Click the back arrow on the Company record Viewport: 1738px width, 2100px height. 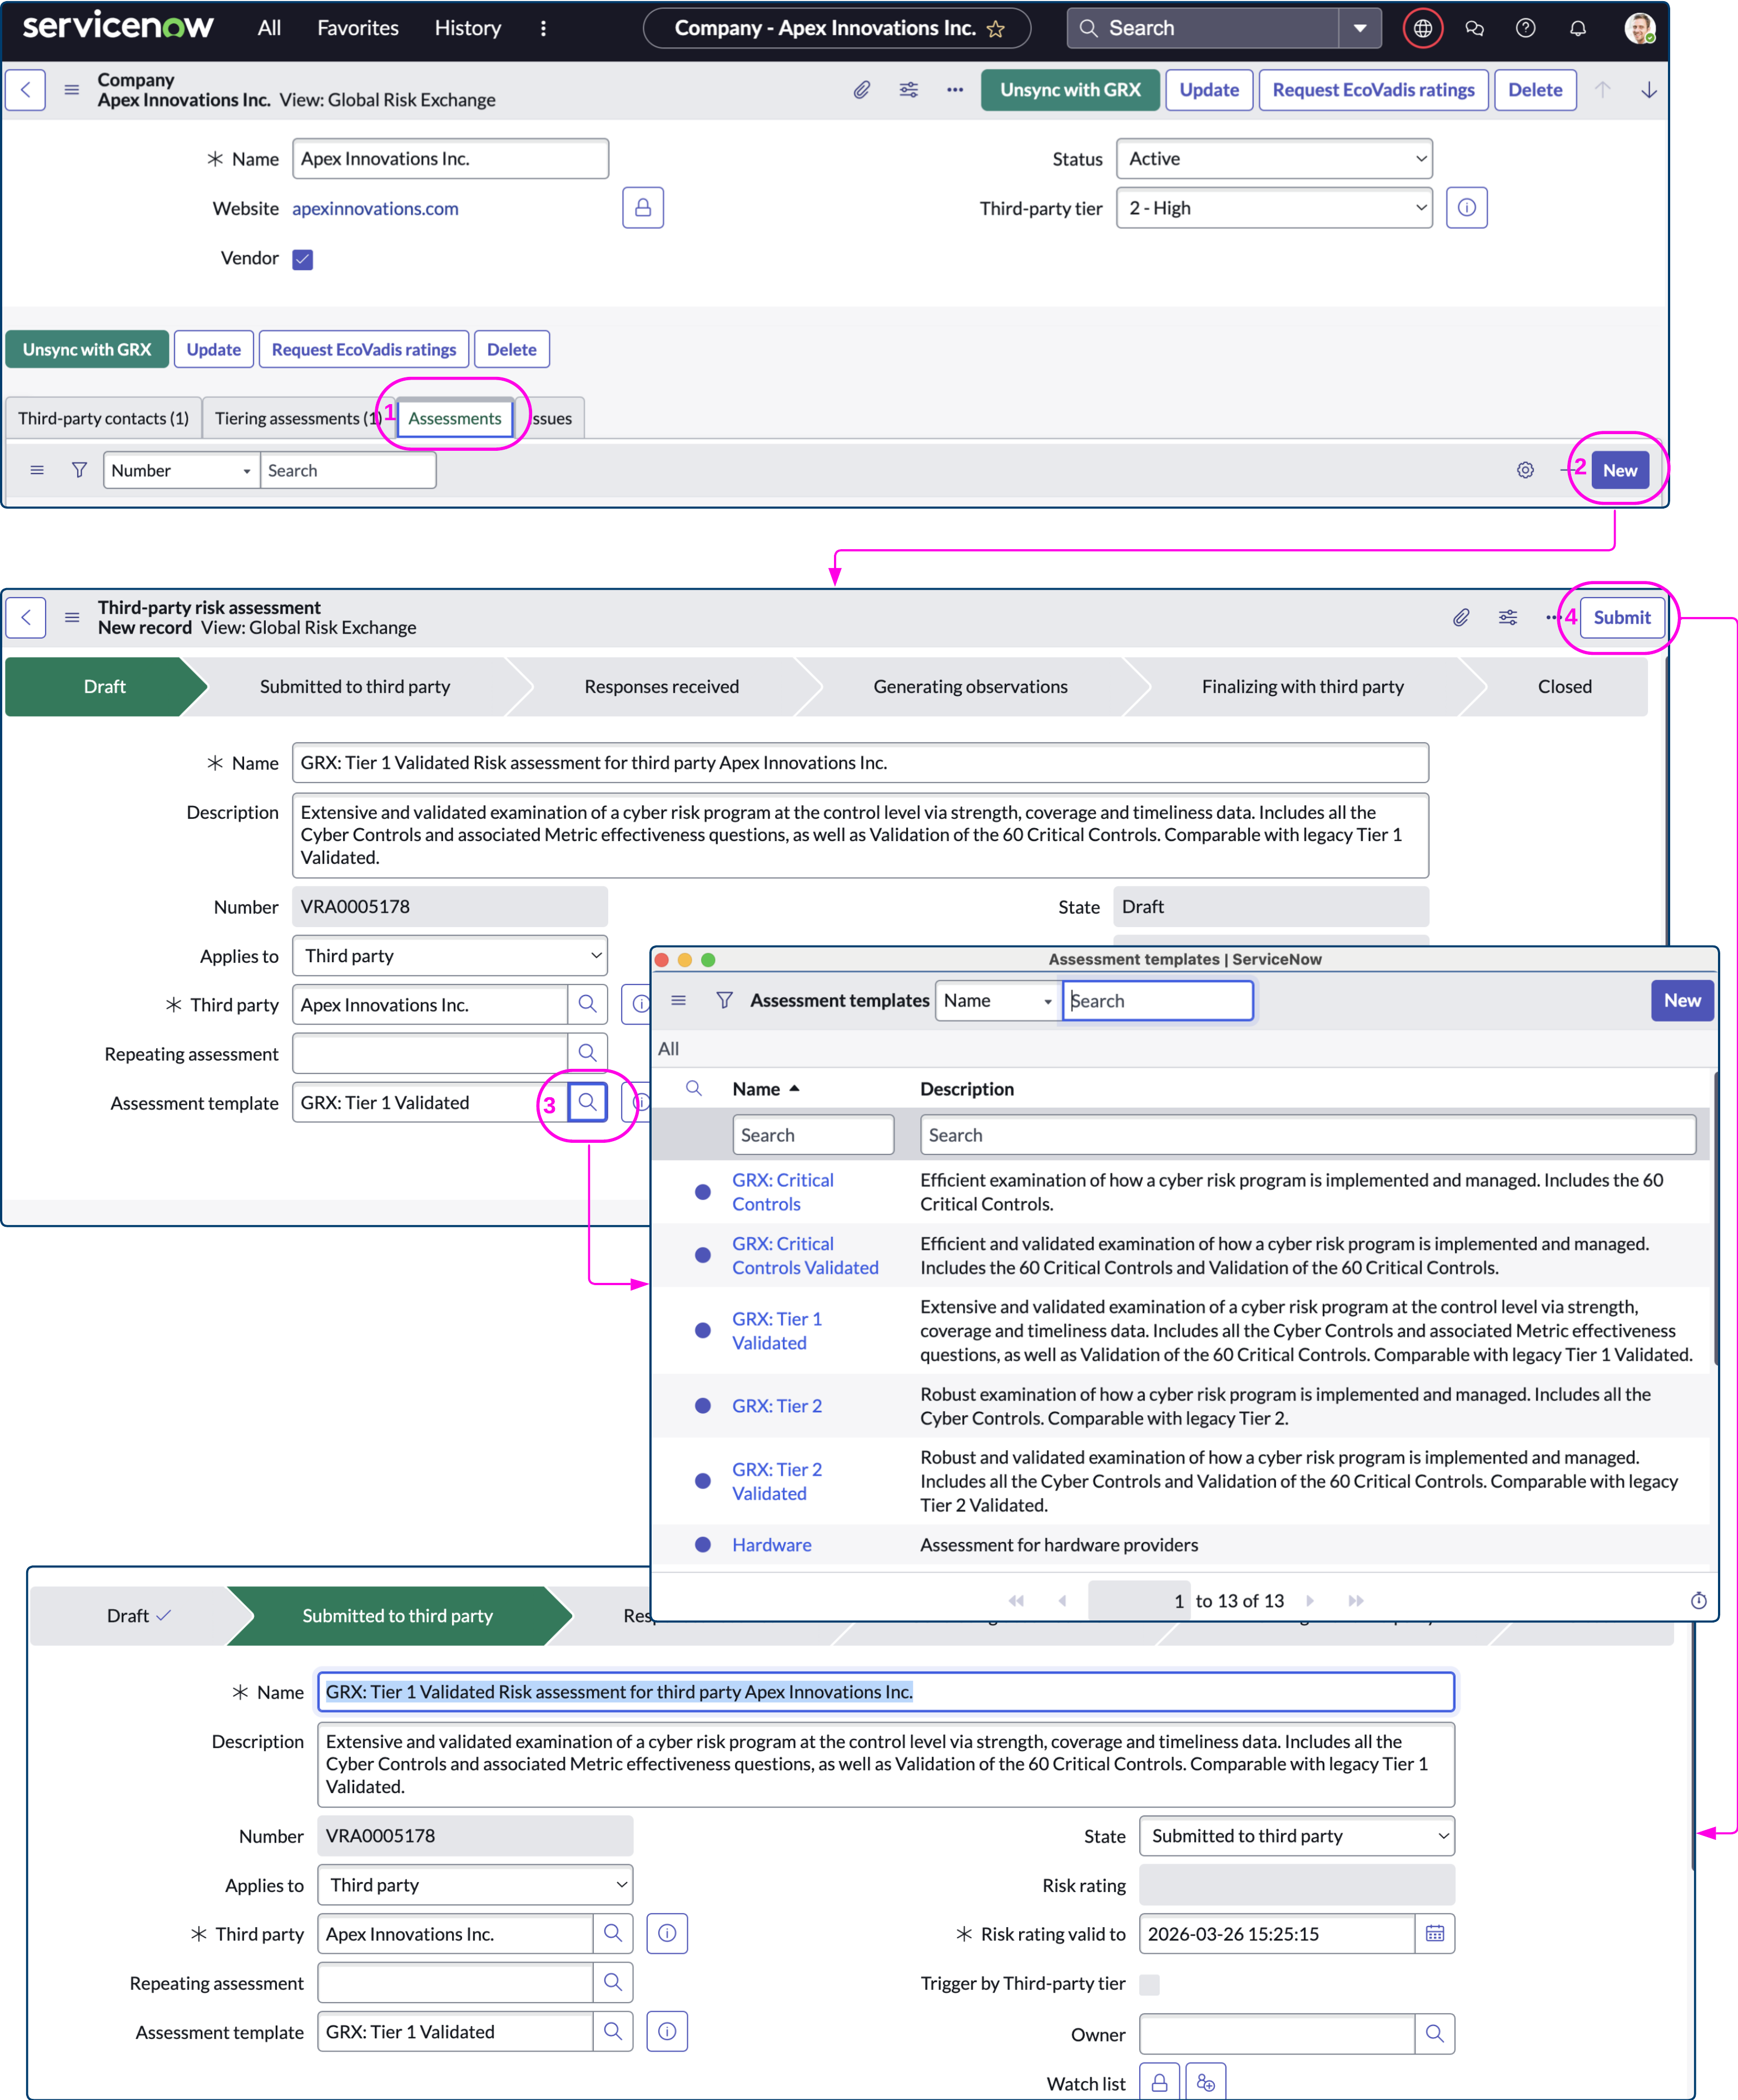coord(26,90)
